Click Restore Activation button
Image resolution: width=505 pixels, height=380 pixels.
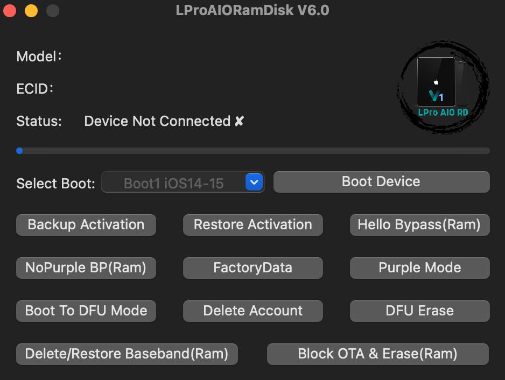tap(253, 225)
